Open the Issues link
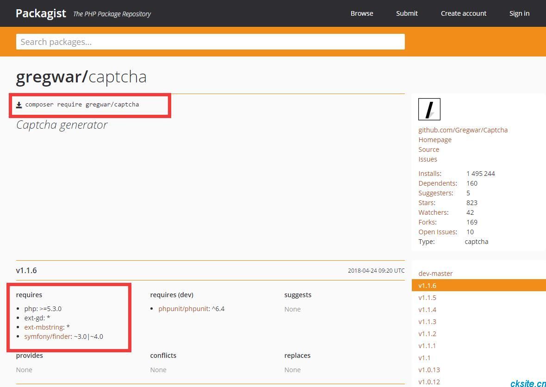 click(428, 159)
